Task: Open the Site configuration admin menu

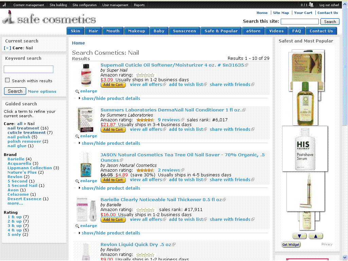Action: (85, 5)
